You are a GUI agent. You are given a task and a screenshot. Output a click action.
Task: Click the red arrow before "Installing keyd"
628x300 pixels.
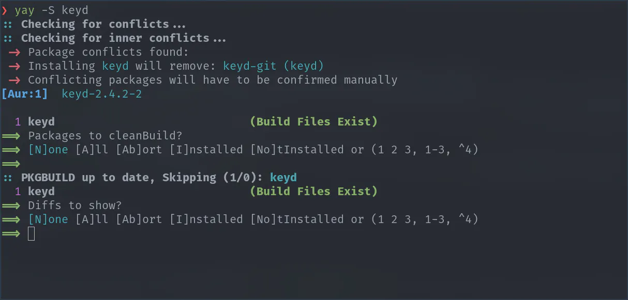(x=14, y=66)
